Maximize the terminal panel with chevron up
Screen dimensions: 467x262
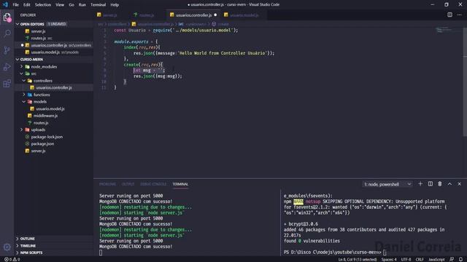click(x=449, y=184)
